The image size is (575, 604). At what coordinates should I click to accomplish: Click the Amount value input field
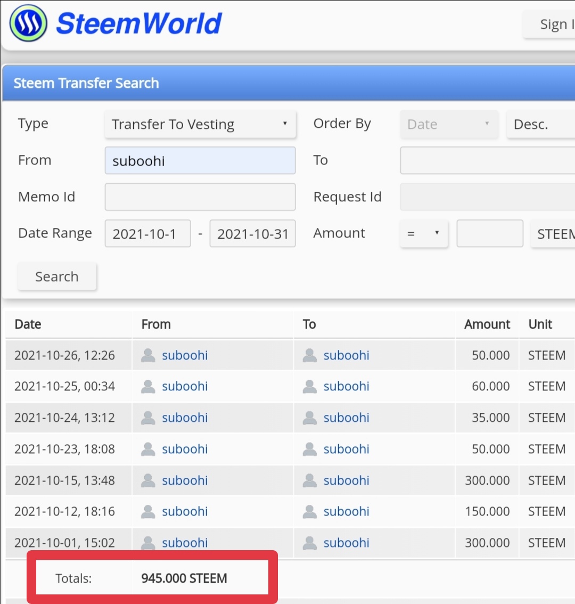coord(490,233)
